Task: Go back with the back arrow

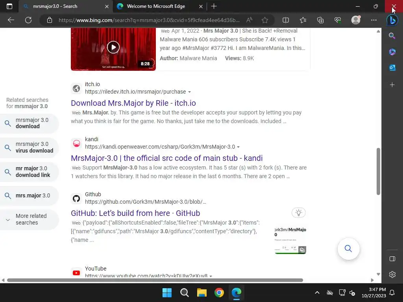Action: point(11,20)
